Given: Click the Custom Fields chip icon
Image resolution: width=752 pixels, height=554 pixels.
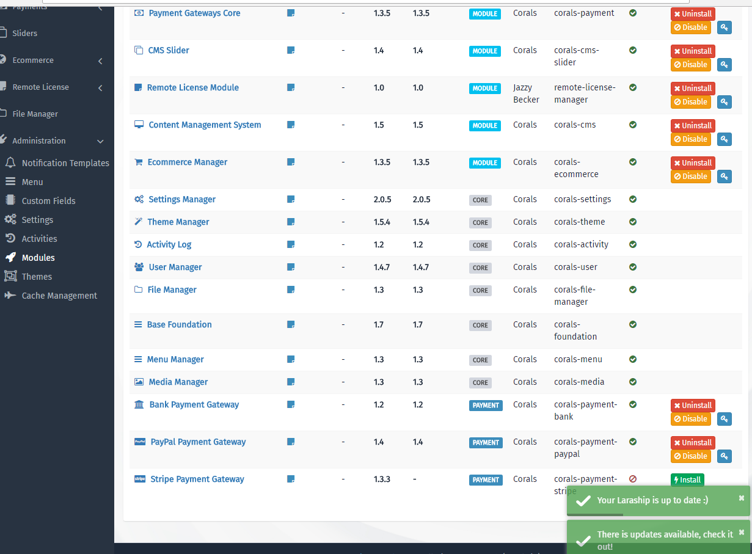Looking at the screenshot, I should (x=10, y=201).
